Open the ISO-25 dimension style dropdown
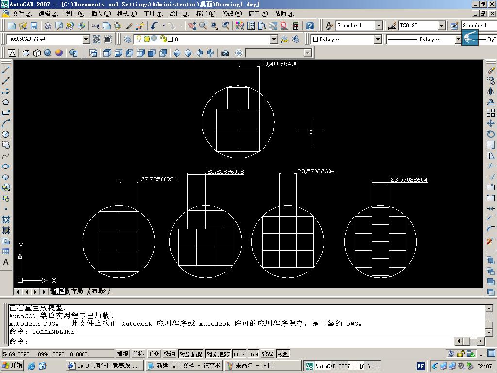Viewport: 497px width, 373px height. point(442,26)
